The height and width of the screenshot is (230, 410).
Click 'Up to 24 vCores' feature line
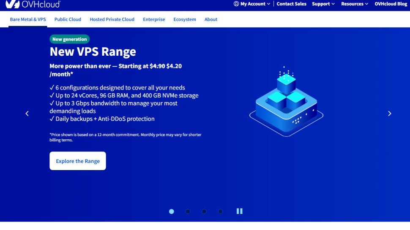(124, 95)
